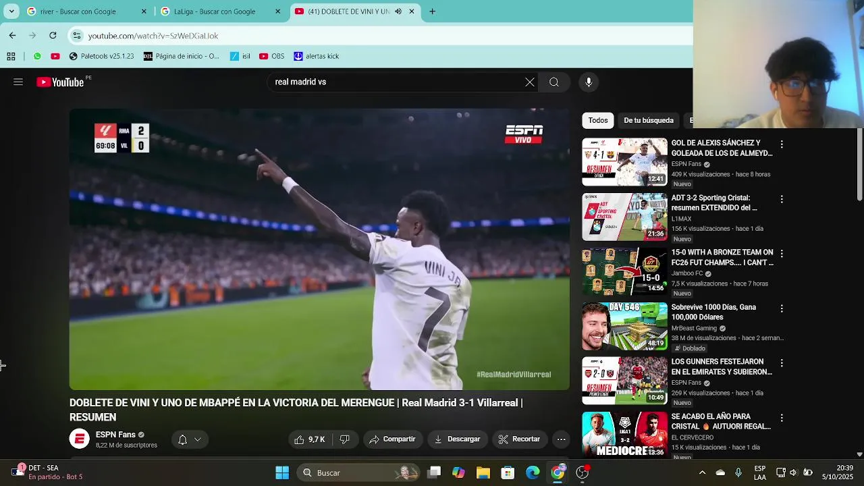Viewport: 864px width, 486px height.
Task: Open the DET - SEA sports widget
Action: (x=46, y=472)
